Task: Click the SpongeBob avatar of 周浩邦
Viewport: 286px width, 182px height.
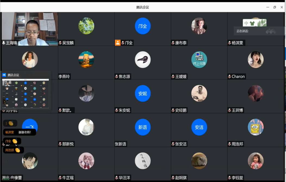Action: coord(256,127)
